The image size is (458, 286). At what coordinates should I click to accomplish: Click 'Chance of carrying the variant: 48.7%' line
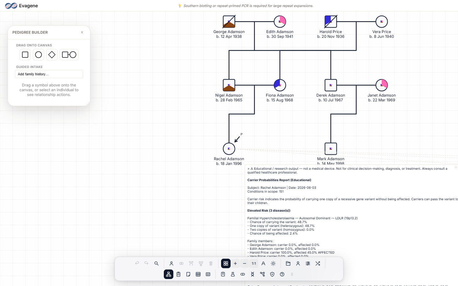(277, 222)
